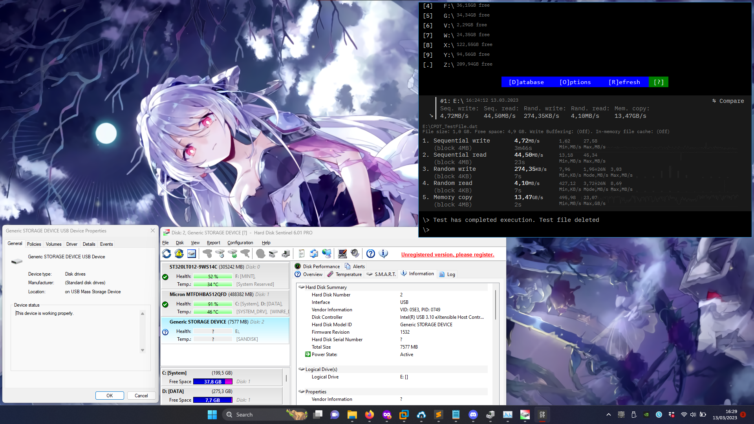754x424 pixels.
Task: Click the blue question mark help icon
Action: pos(371,254)
